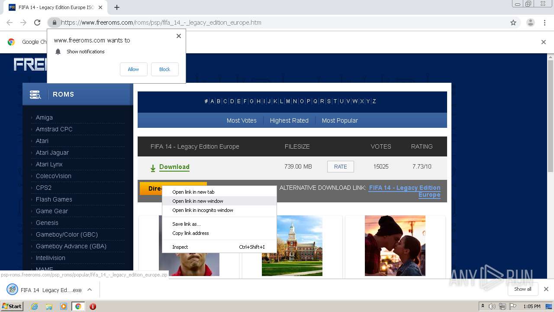Open Windows Explorer folder in taskbar

pos(49,306)
